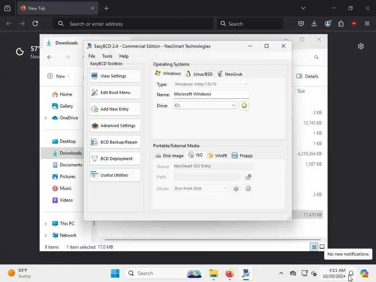Select Home in Explorer sidebar

pyautogui.click(x=62, y=94)
